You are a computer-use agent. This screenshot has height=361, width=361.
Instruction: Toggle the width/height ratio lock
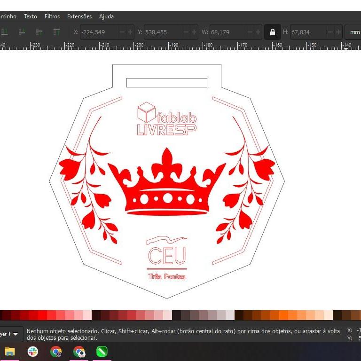click(x=272, y=32)
